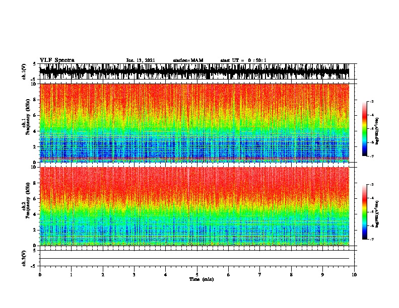Click the ch.1 "Frequency (kHz)" axis label
Screen dimensions: 399x308
(x=28, y=117)
